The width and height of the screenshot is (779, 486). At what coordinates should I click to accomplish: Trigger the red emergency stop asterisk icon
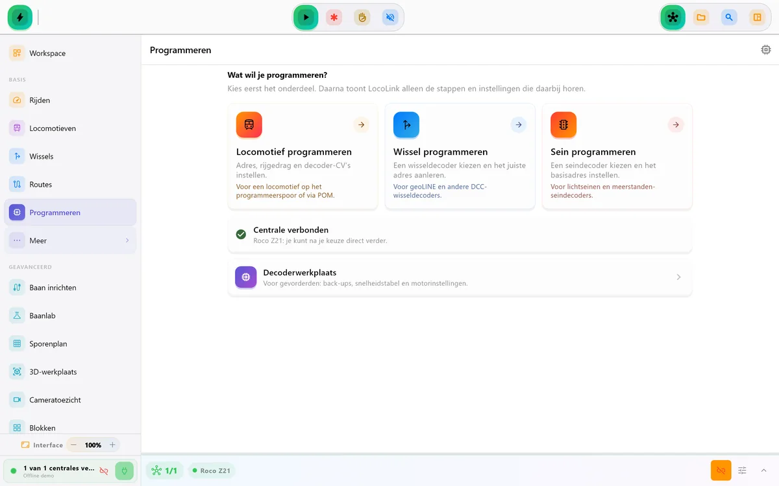(334, 17)
